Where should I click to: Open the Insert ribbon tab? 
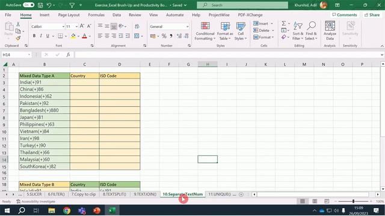(45, 14)
